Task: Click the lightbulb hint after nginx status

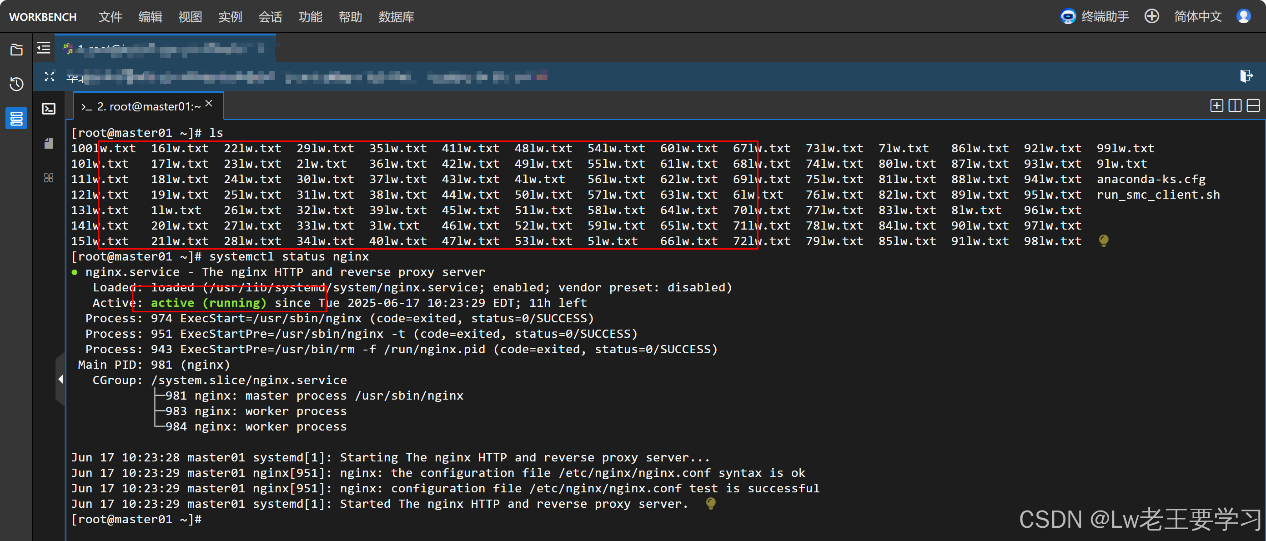Action: tap(711, 503)
